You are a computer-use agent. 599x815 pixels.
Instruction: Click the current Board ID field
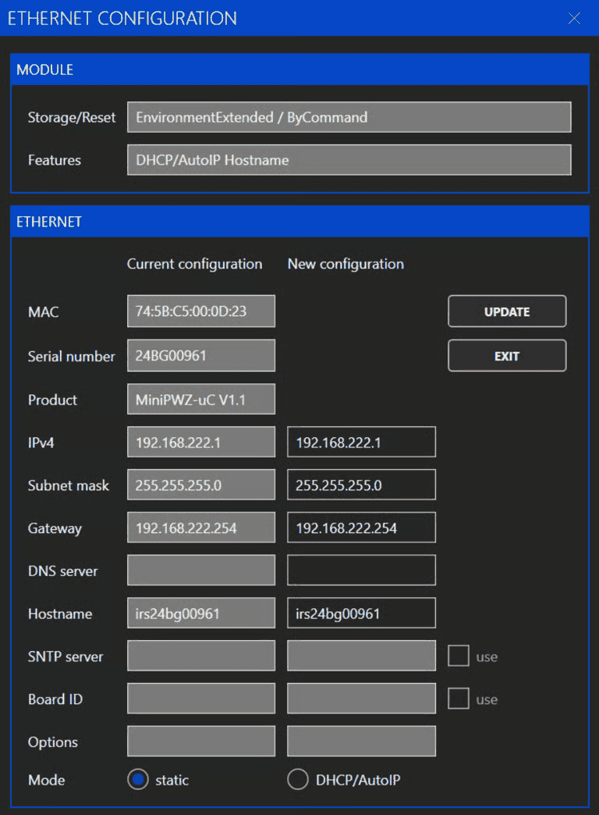pos(201,699)
